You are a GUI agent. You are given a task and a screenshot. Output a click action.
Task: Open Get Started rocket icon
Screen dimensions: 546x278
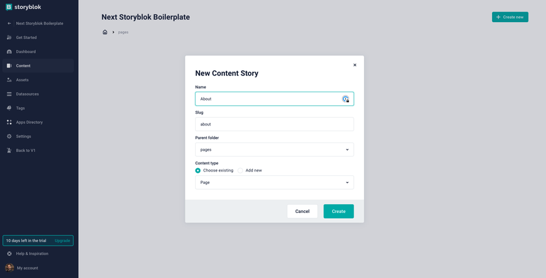click(x=9, y=38)
